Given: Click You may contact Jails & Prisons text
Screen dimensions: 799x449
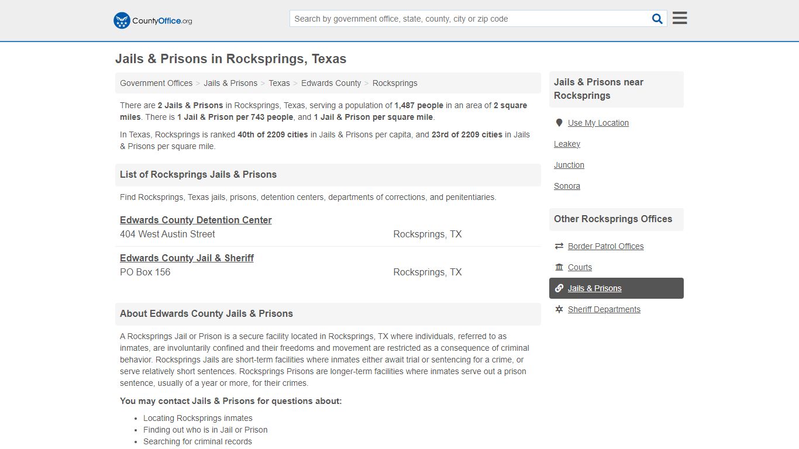Looking at the screenshot, I should 230,401.
